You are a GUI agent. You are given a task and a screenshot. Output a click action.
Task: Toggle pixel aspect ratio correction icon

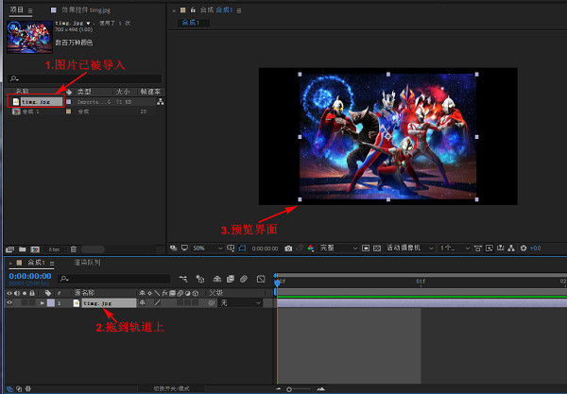point(477,248)
